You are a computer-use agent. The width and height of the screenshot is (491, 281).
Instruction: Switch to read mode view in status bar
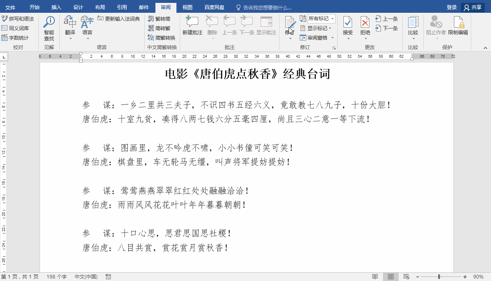tap(375, 276)
